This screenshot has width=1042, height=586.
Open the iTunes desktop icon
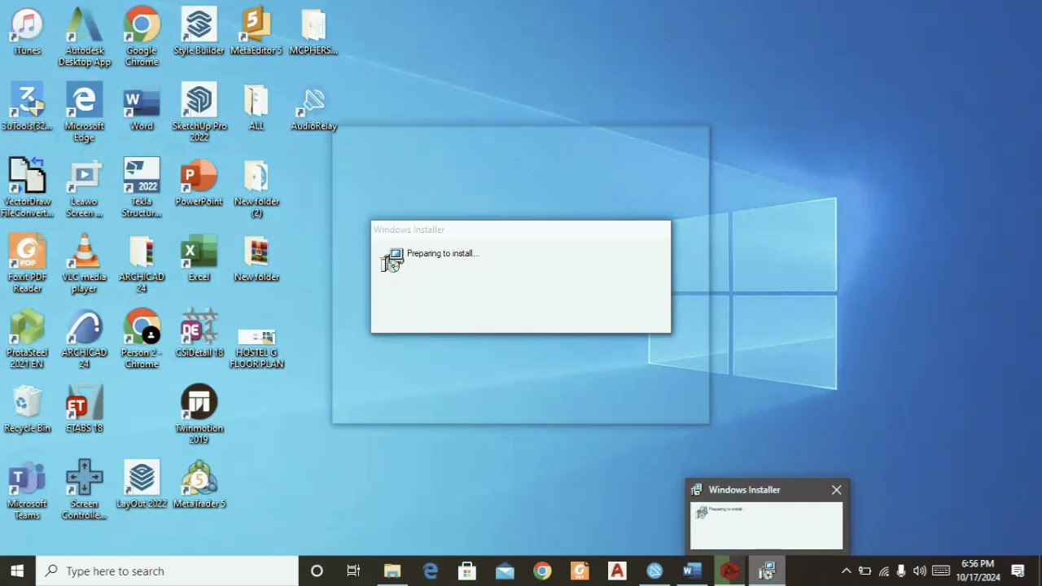27,32
